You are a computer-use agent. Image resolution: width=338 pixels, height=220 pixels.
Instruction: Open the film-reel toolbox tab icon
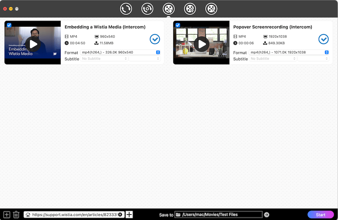211,9
